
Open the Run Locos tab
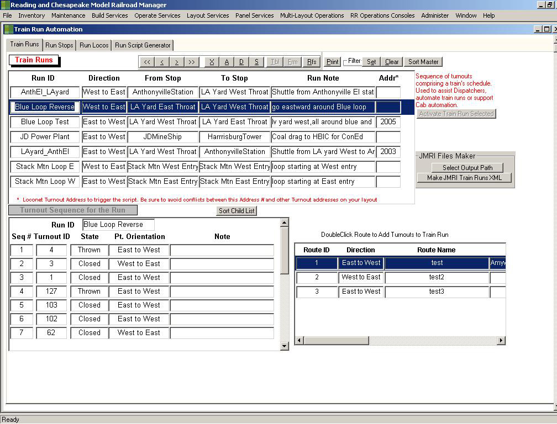[x=94, y=45]
